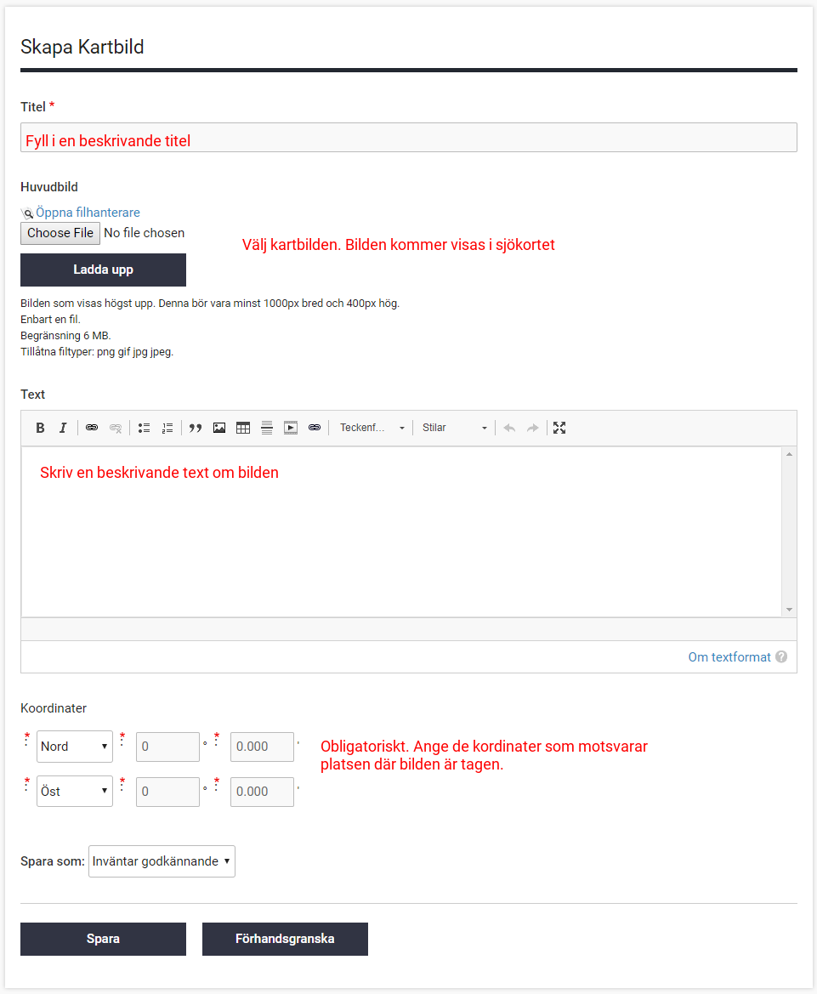Insert an image into the text
This screenshot has width=817, height=994.
point(219,428)
